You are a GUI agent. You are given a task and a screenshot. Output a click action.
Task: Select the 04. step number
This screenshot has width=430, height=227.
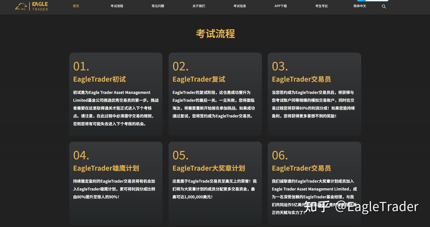(81, 155)
